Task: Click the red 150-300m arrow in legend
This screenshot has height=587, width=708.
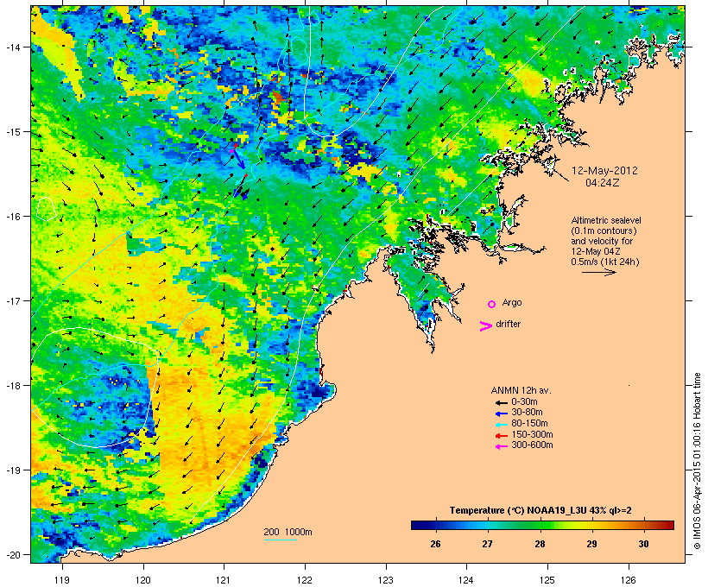Action: coord(501,436)
